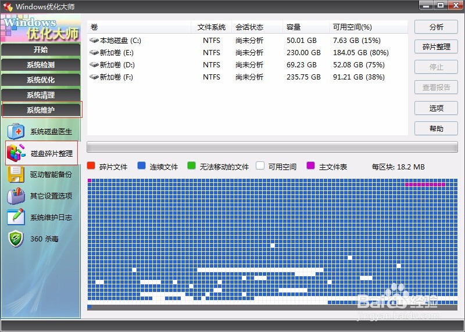Sort by 文件系统 column header
The height and width of the screenshot is (332, 465).
coord(211,27)
